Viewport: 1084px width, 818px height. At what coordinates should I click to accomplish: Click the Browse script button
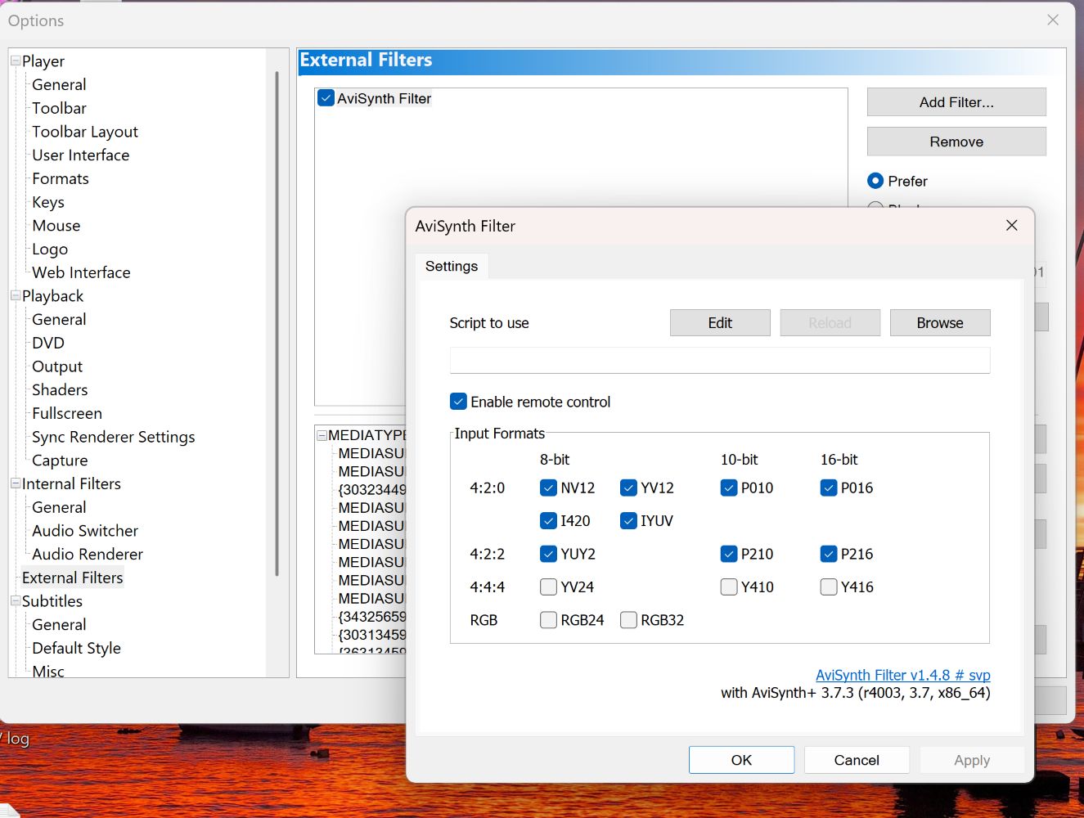point(940,322)
